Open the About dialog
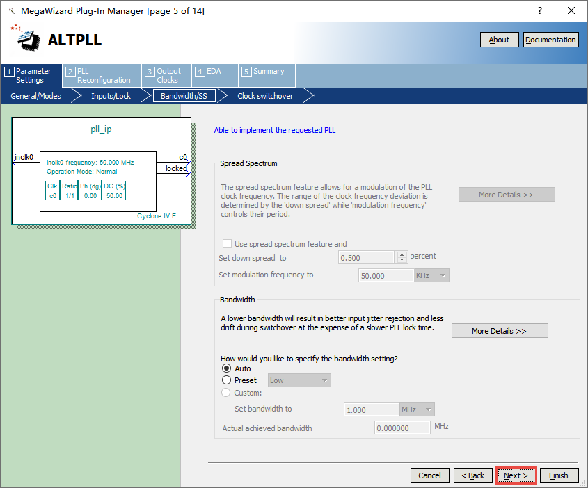588x488 pixels. [x=499, y=40]
